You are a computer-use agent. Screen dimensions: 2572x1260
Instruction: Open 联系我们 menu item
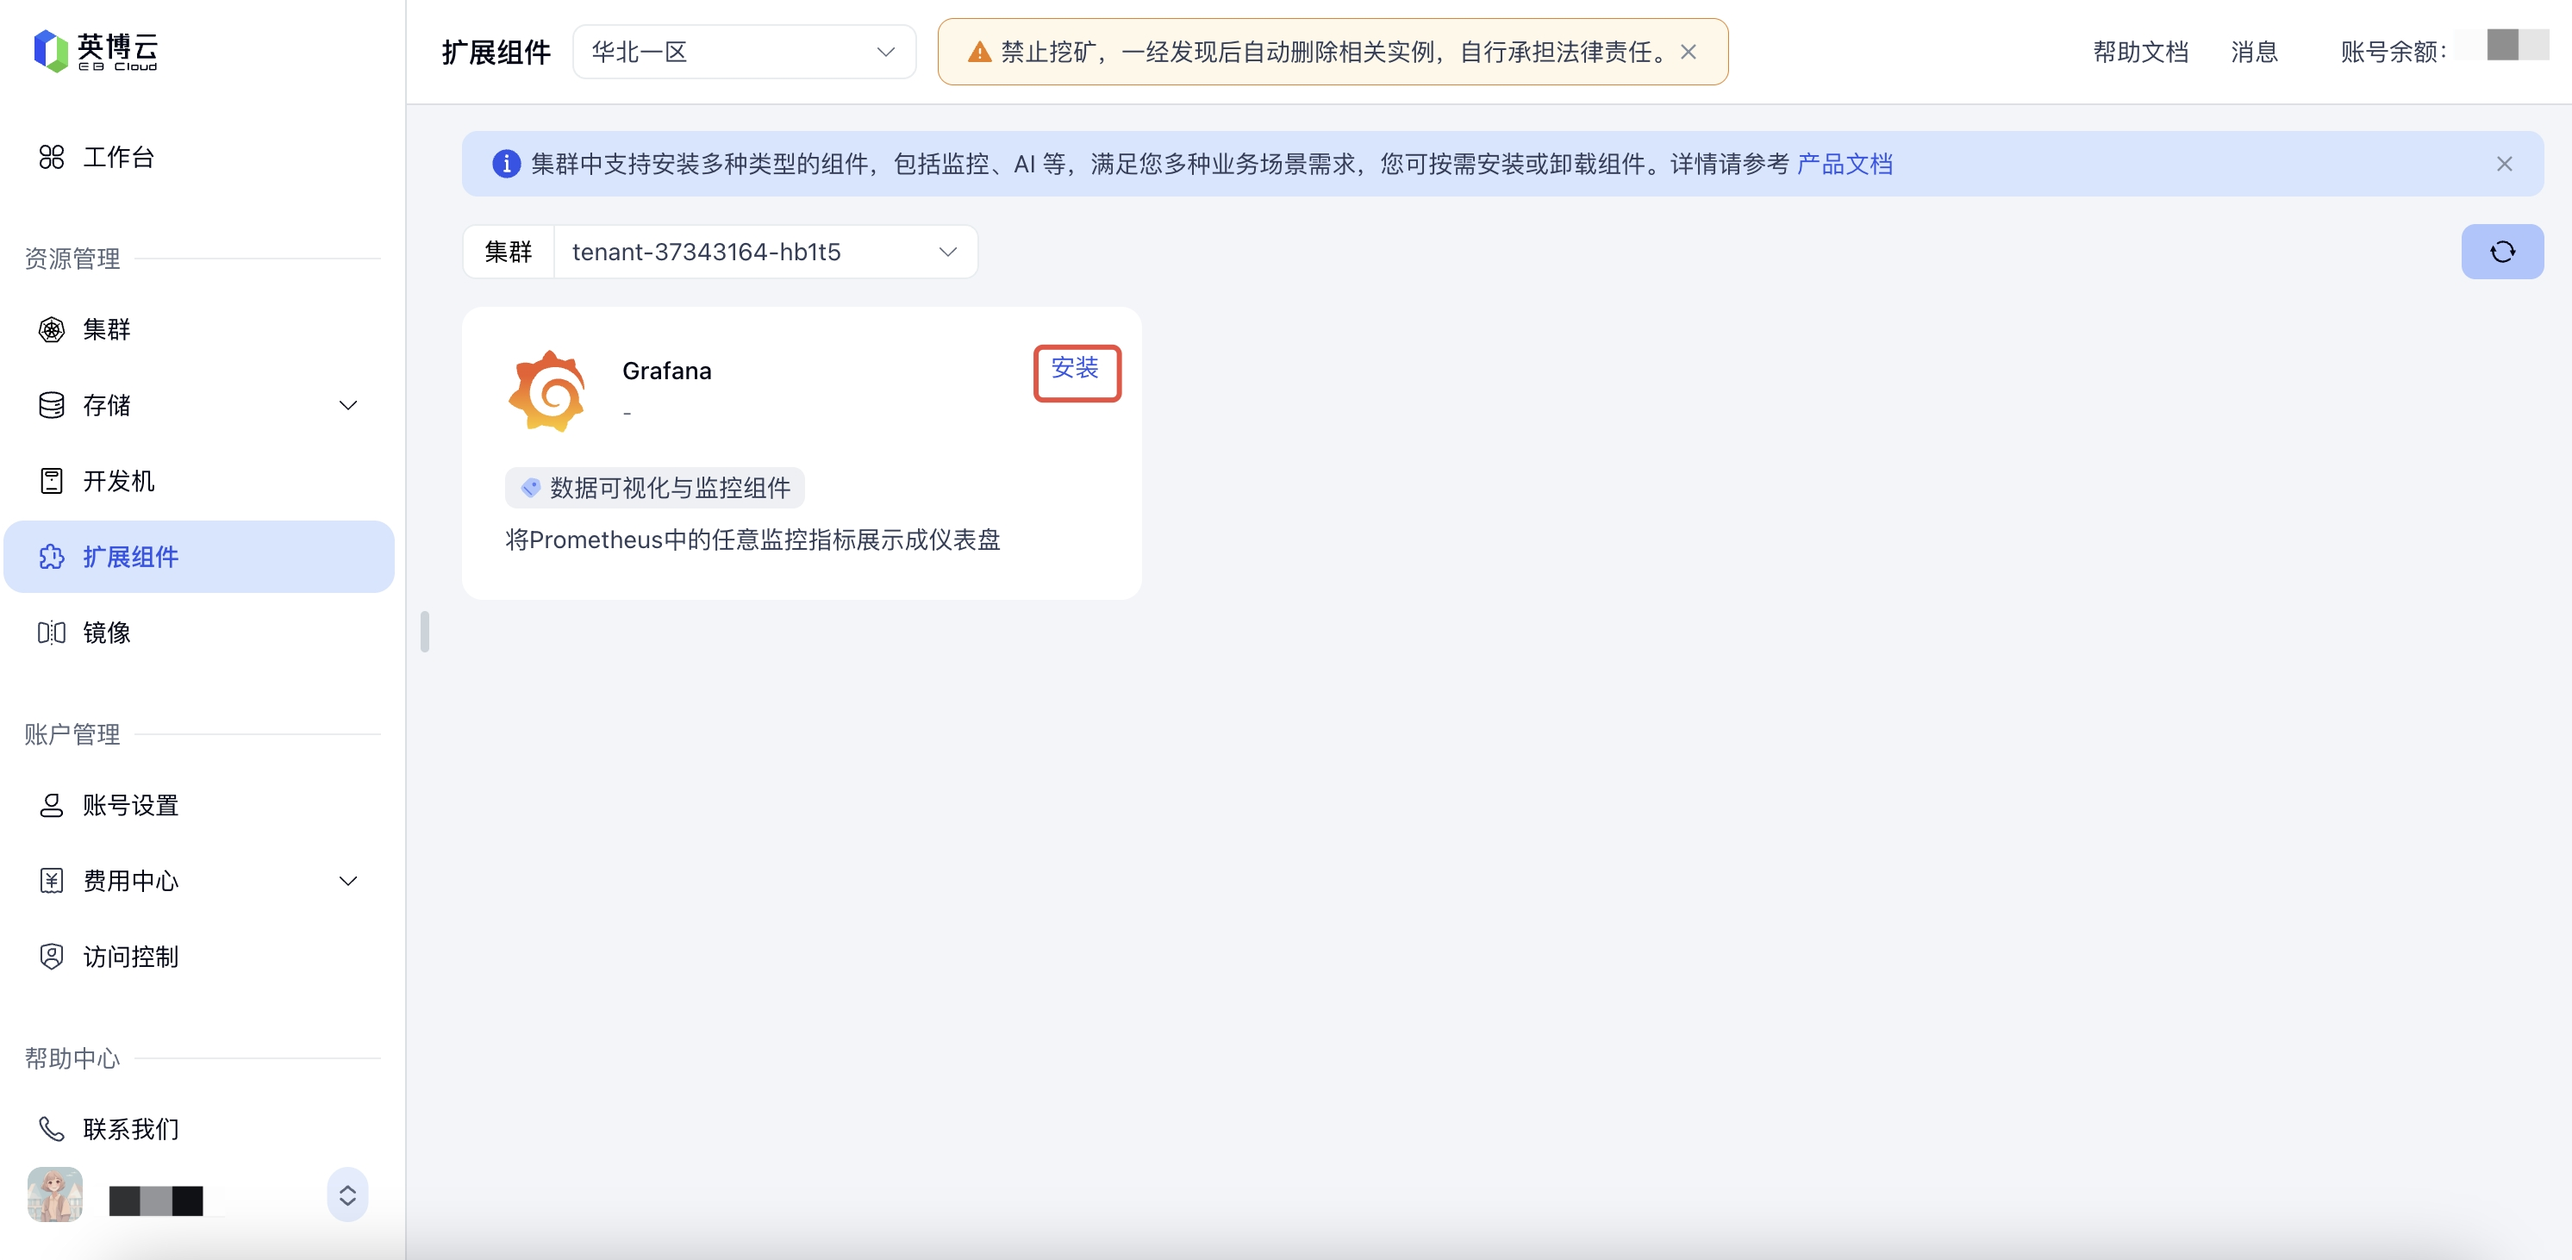[x=199, y=1129]
